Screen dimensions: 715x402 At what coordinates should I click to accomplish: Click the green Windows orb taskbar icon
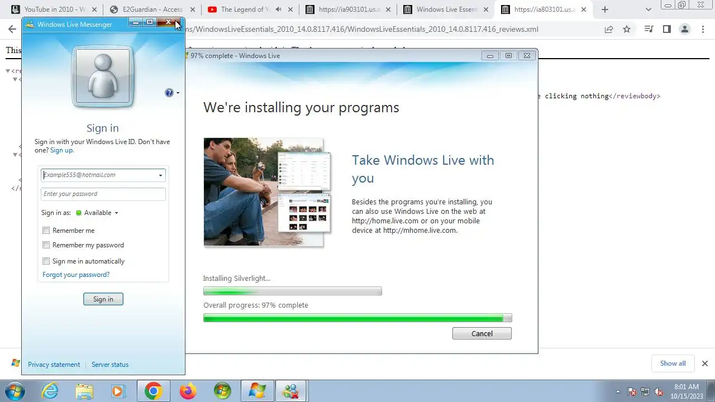click(x=222, y=391)
